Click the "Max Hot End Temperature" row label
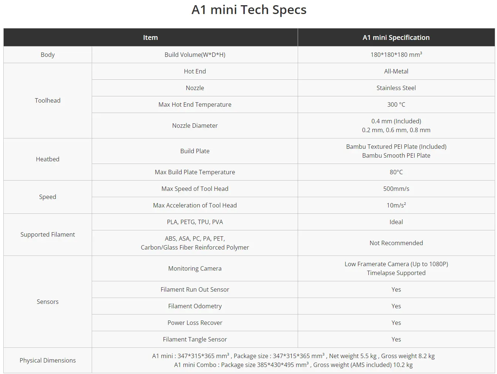Viewport: 497px width, 374px height. click(x=195, y=104)
